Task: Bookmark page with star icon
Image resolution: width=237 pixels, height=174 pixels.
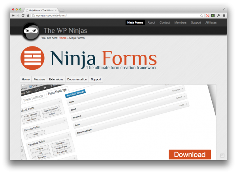Action: tap(201, 15)
